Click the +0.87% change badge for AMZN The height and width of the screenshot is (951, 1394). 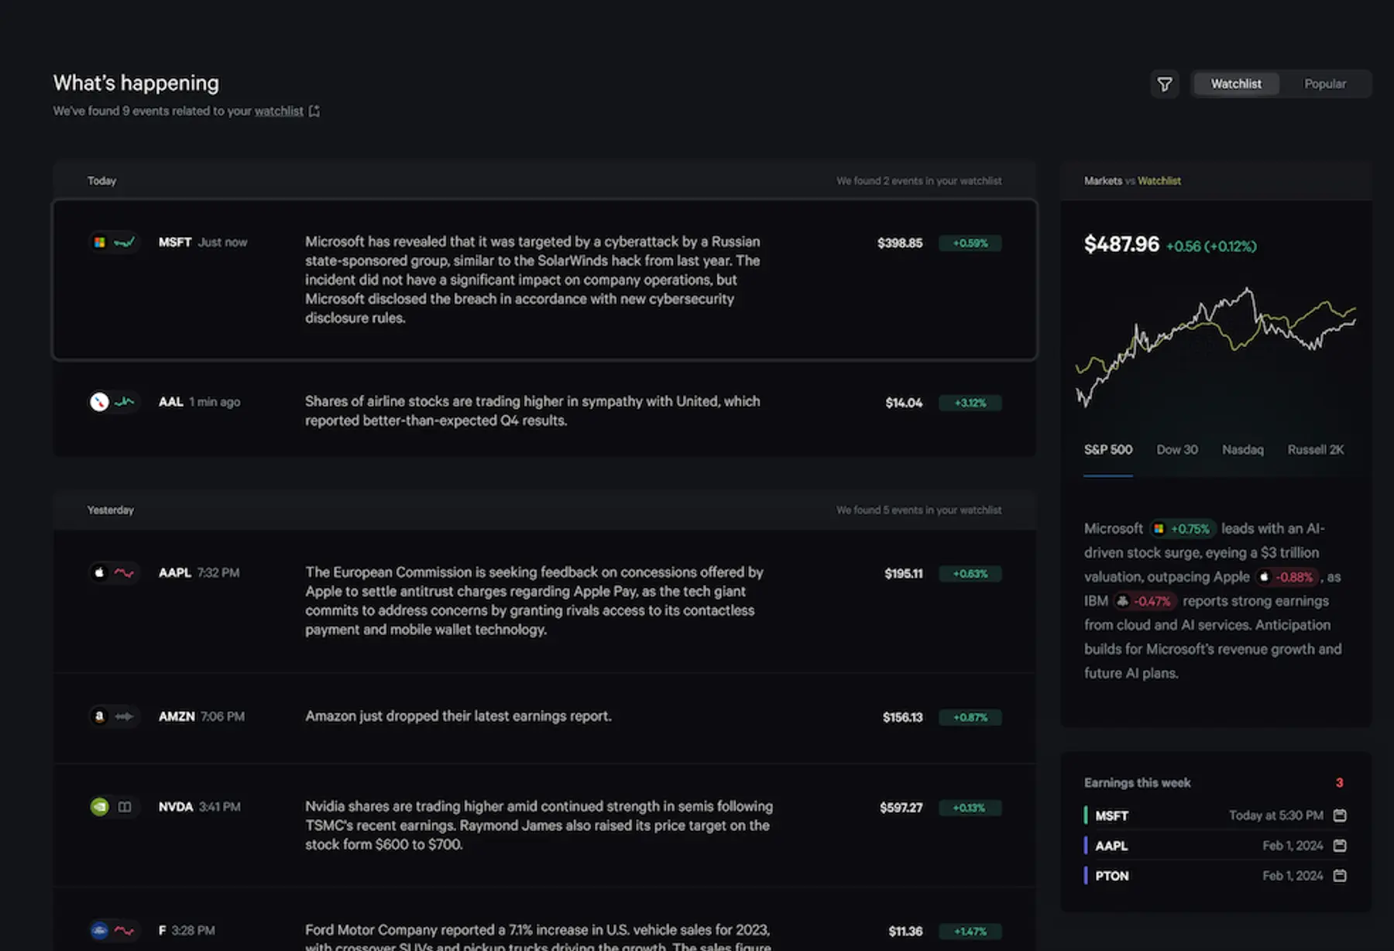[970, 718]
